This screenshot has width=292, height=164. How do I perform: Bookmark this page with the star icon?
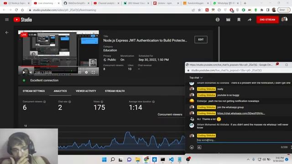(199, 10)
